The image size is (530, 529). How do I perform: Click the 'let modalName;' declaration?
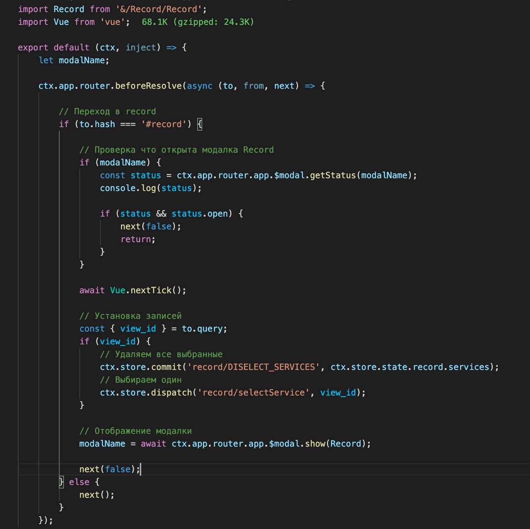(74, 60)
